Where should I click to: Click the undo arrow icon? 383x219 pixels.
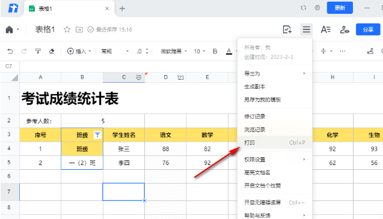(x=10, y=51)
